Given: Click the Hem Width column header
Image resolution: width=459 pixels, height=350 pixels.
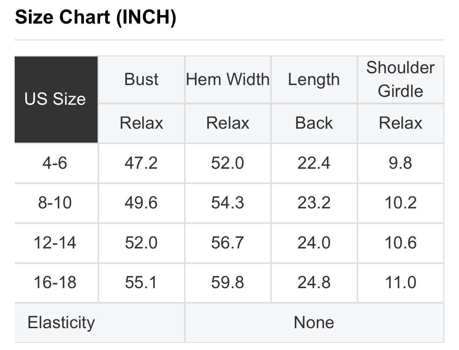Looking at the screenshot, I should [x=228, y=79].
